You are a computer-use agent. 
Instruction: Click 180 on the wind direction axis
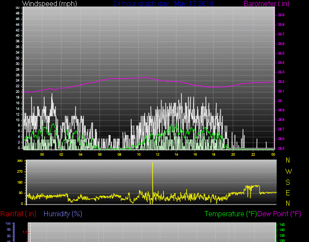click(20, 182)
